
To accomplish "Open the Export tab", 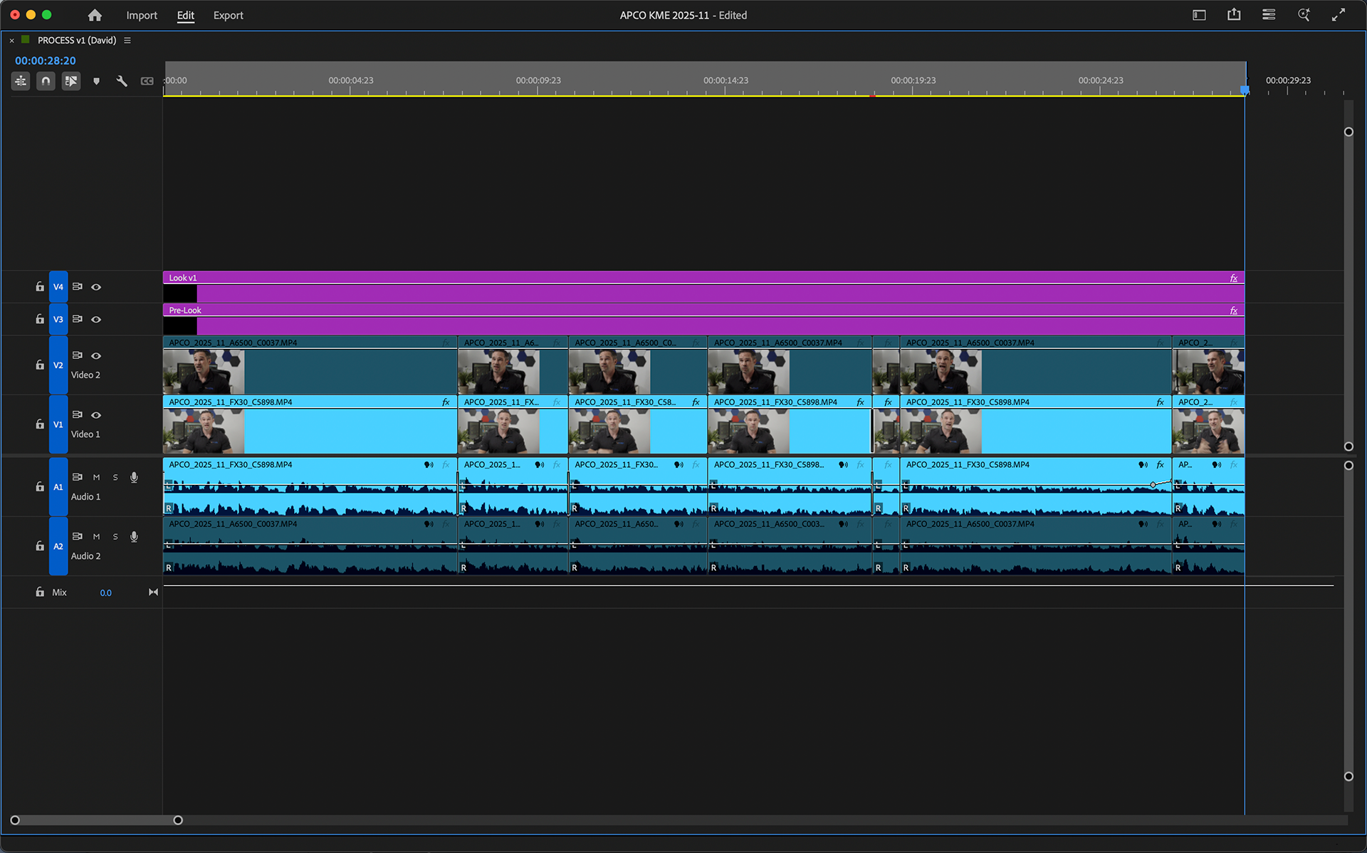I will click(228, 15).
